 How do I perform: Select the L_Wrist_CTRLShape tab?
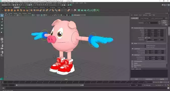[144, 18]
